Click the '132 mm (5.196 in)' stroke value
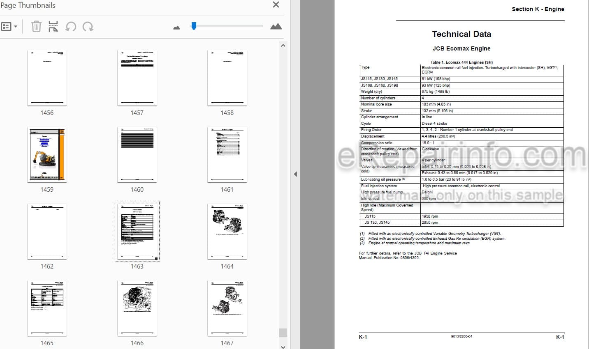This screenshot has height=349, width=589. coord(437,111)
